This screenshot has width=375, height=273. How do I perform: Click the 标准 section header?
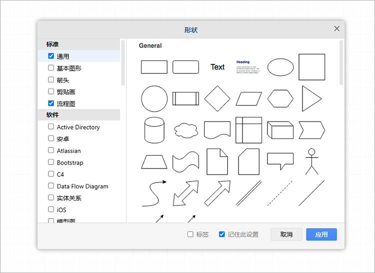pos(78,44)
